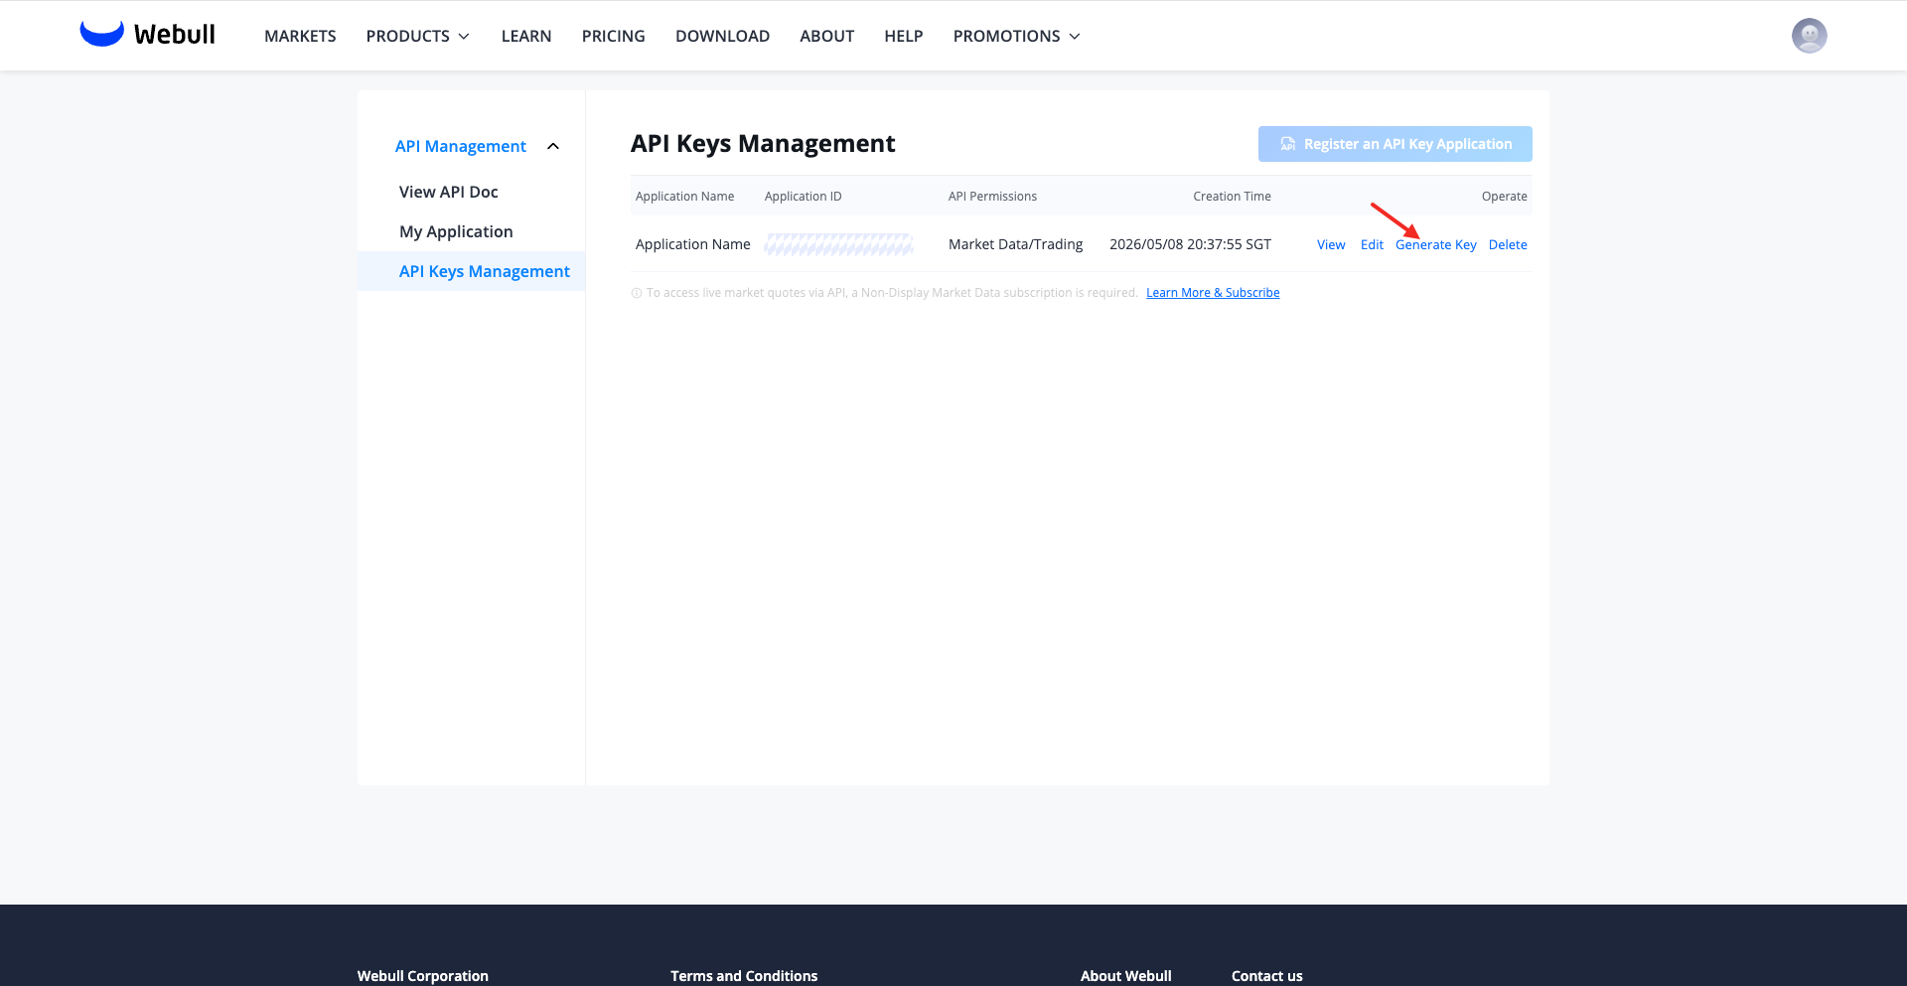Open the MARKETS menu item
The width and height of the screenshot is (1907, 986).
300,36
